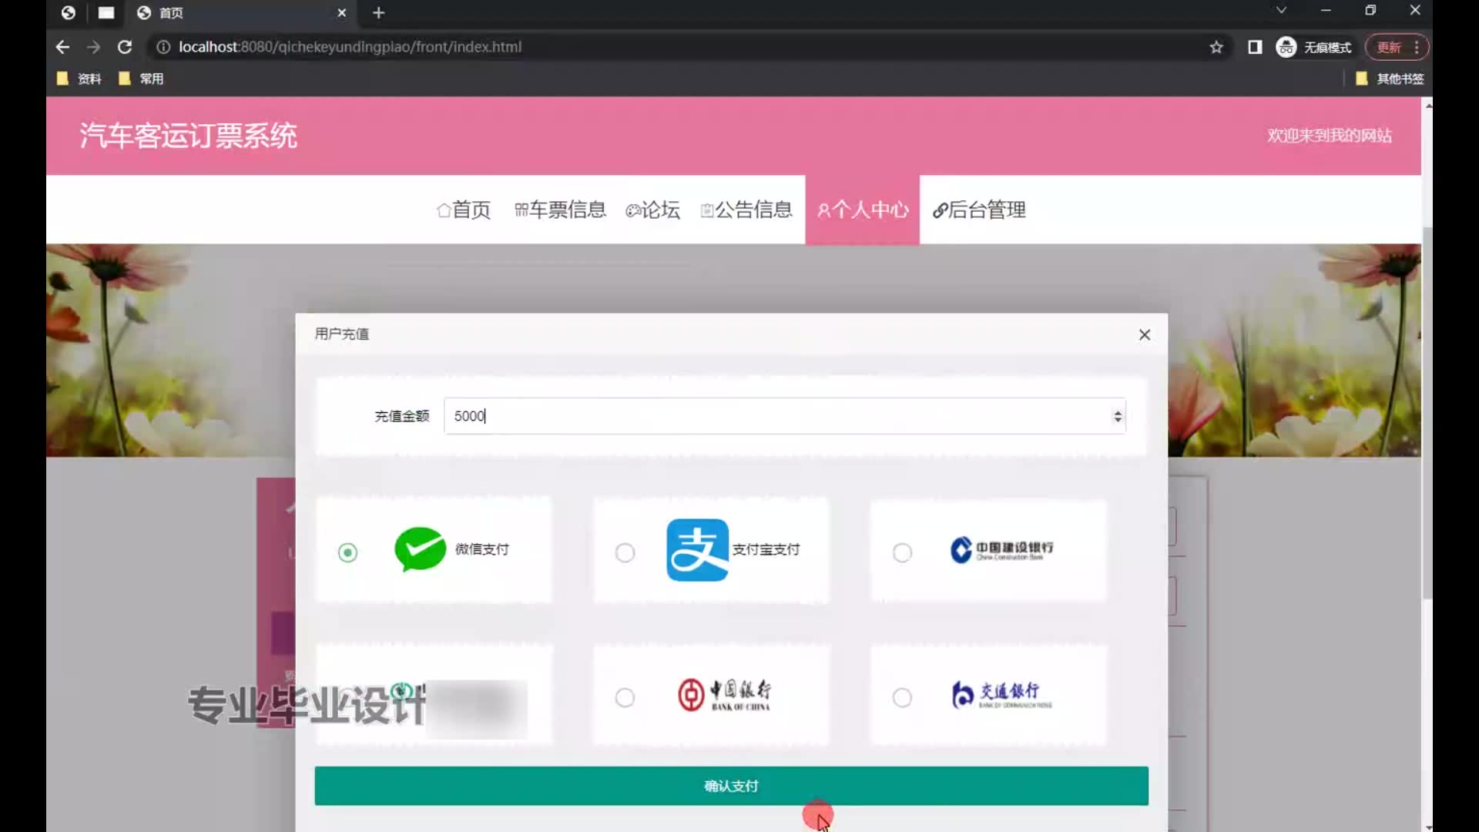
Task: Click the China Construction Bank logo
Action: pos(1001,550)
